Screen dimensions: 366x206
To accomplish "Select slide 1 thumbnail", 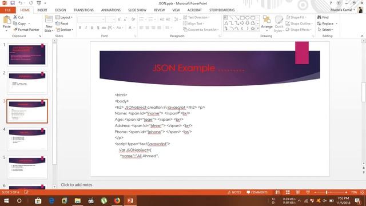I will 27,55.
